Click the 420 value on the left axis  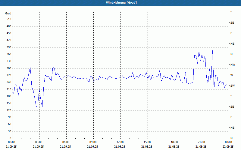pos(9,40)
